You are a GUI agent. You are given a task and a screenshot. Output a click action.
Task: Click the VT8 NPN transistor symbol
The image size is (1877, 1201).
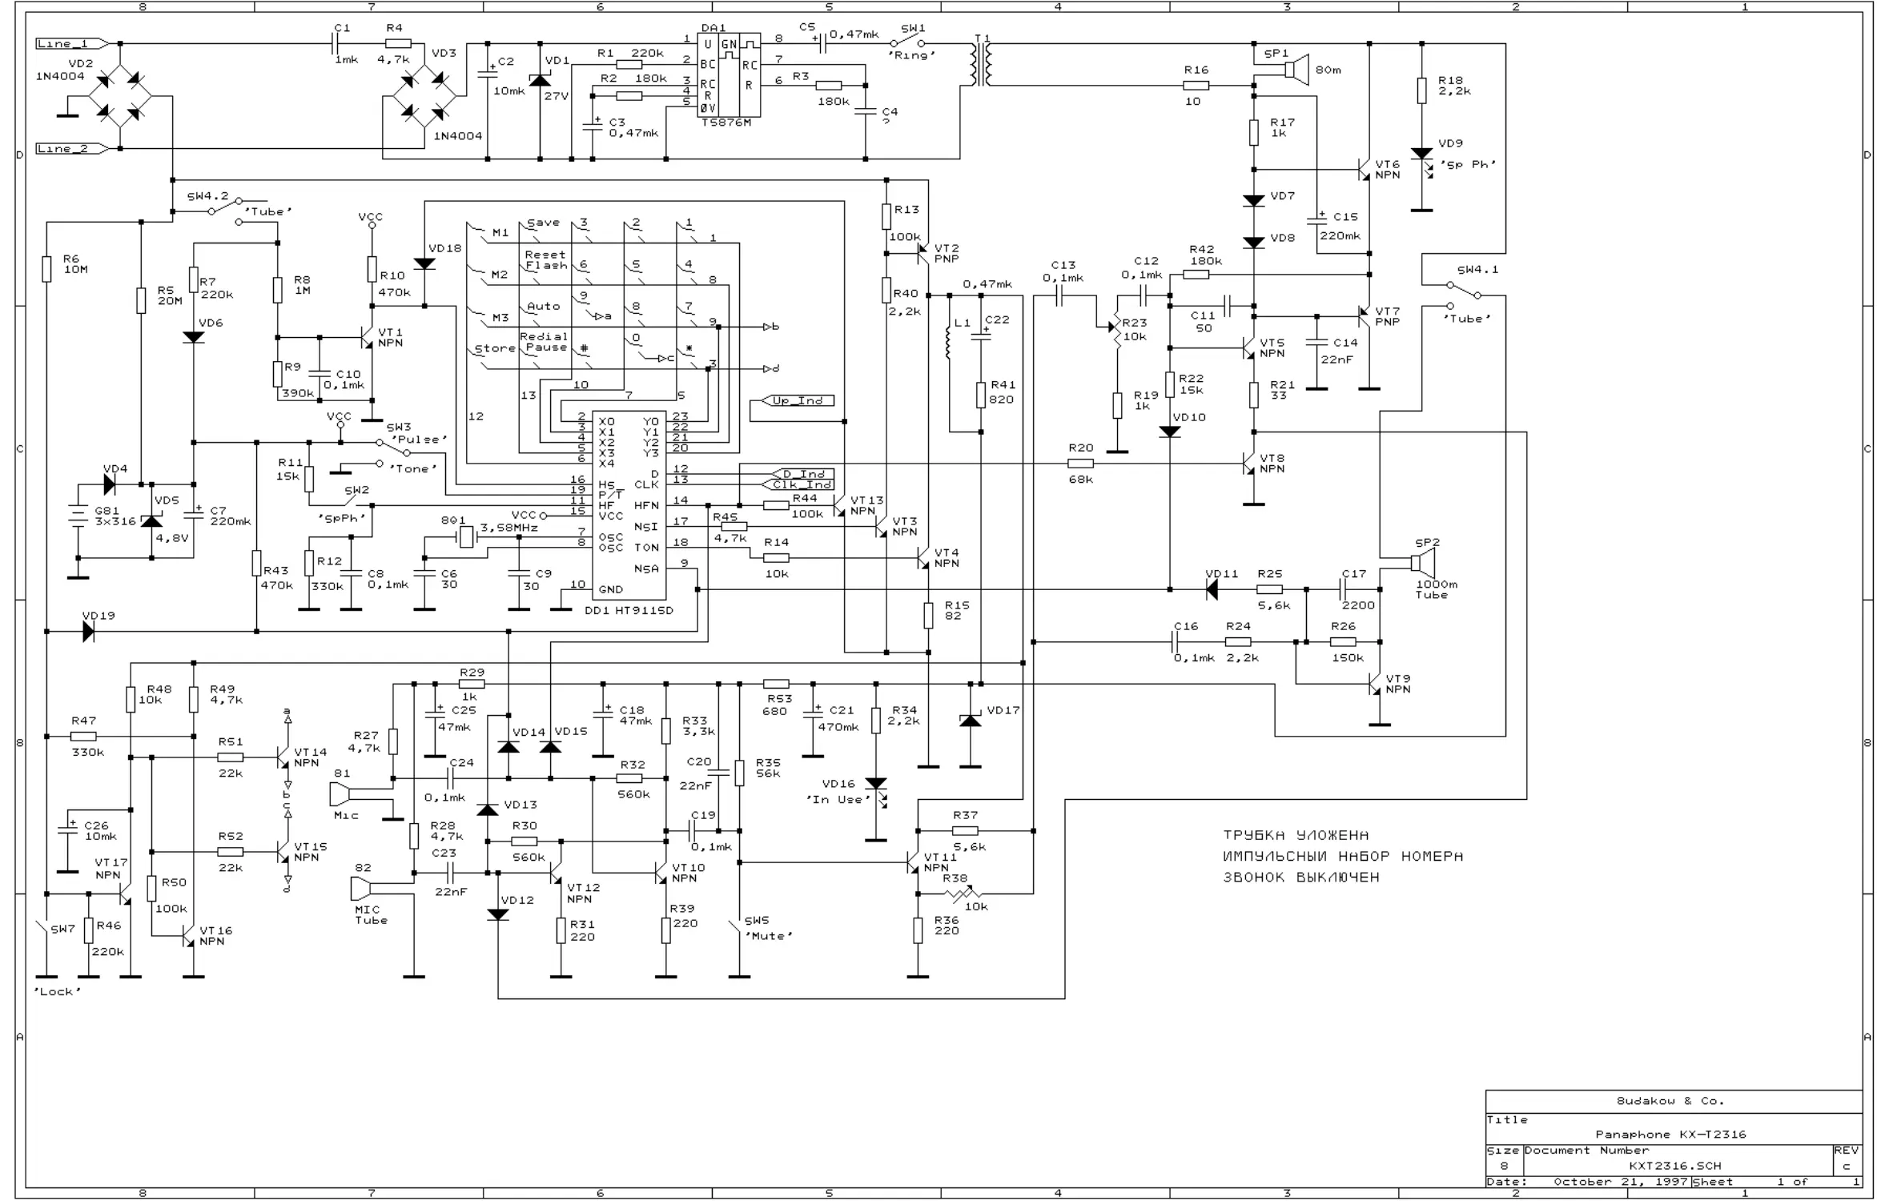(1248, 463)
